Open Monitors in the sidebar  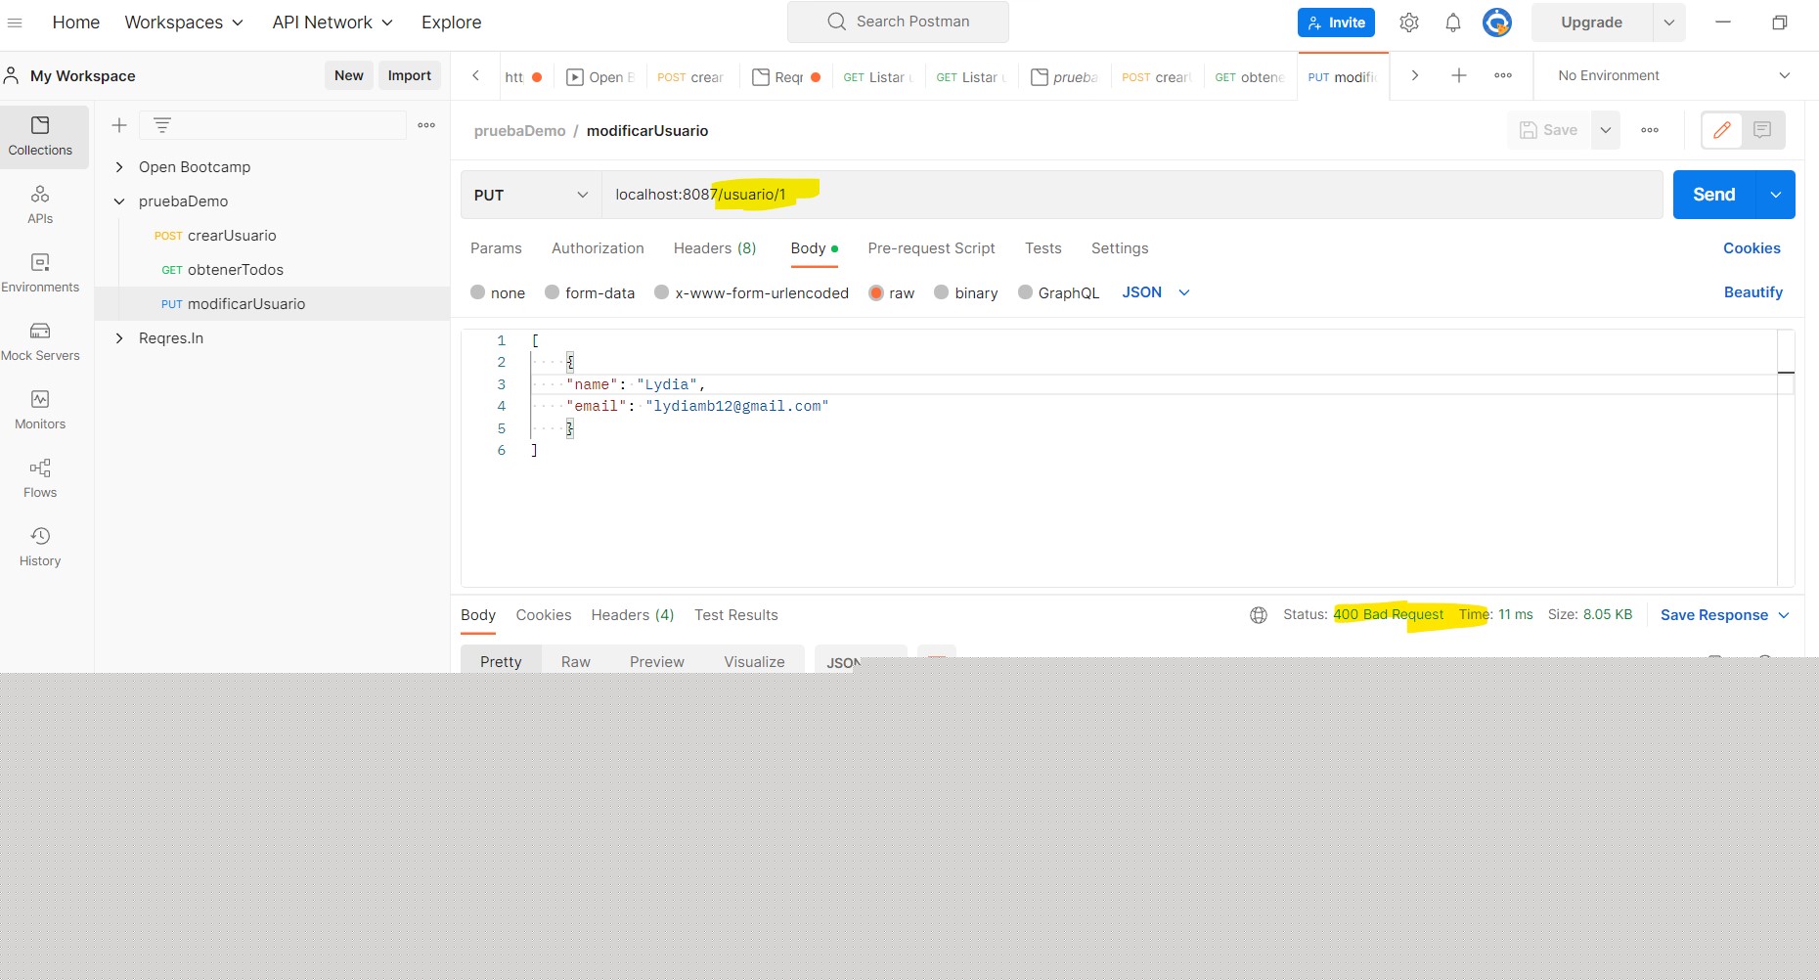40,410
